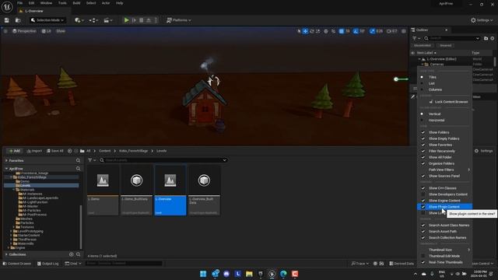Open the Perspective viewport menu
This screenshot has width=498, height=280.
tap(24, 31)
